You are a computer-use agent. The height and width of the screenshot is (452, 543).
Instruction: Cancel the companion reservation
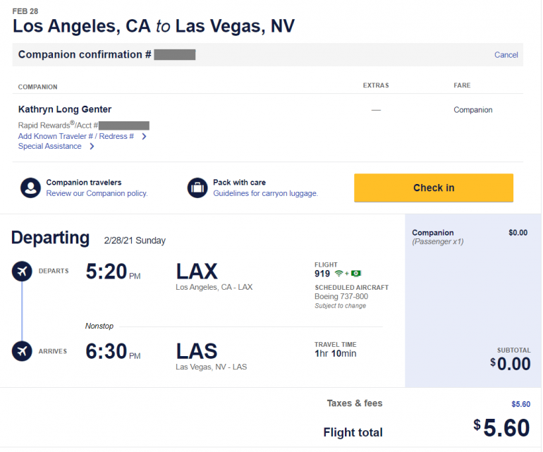point(506,55)
